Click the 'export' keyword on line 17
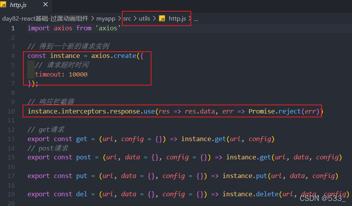352x206 pixels. coord(39,176)
